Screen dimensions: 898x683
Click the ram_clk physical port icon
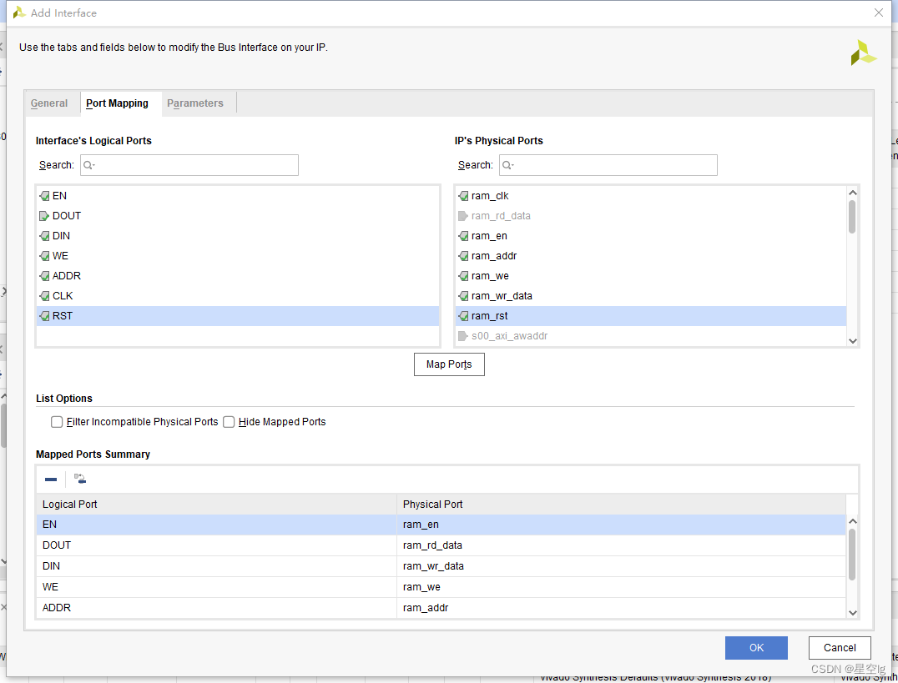(463, 196)
